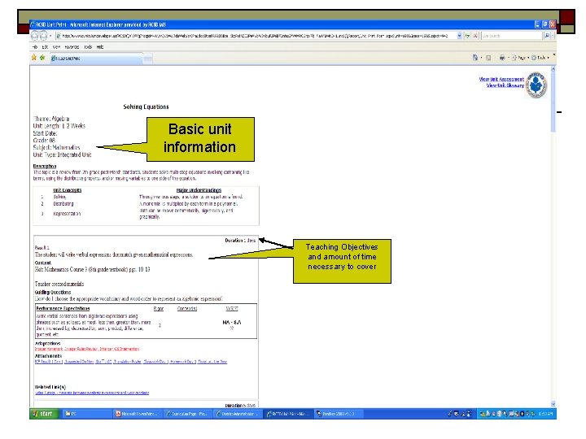Switch to the Microsoft PowerPoint taskbar button

[138, 414]
